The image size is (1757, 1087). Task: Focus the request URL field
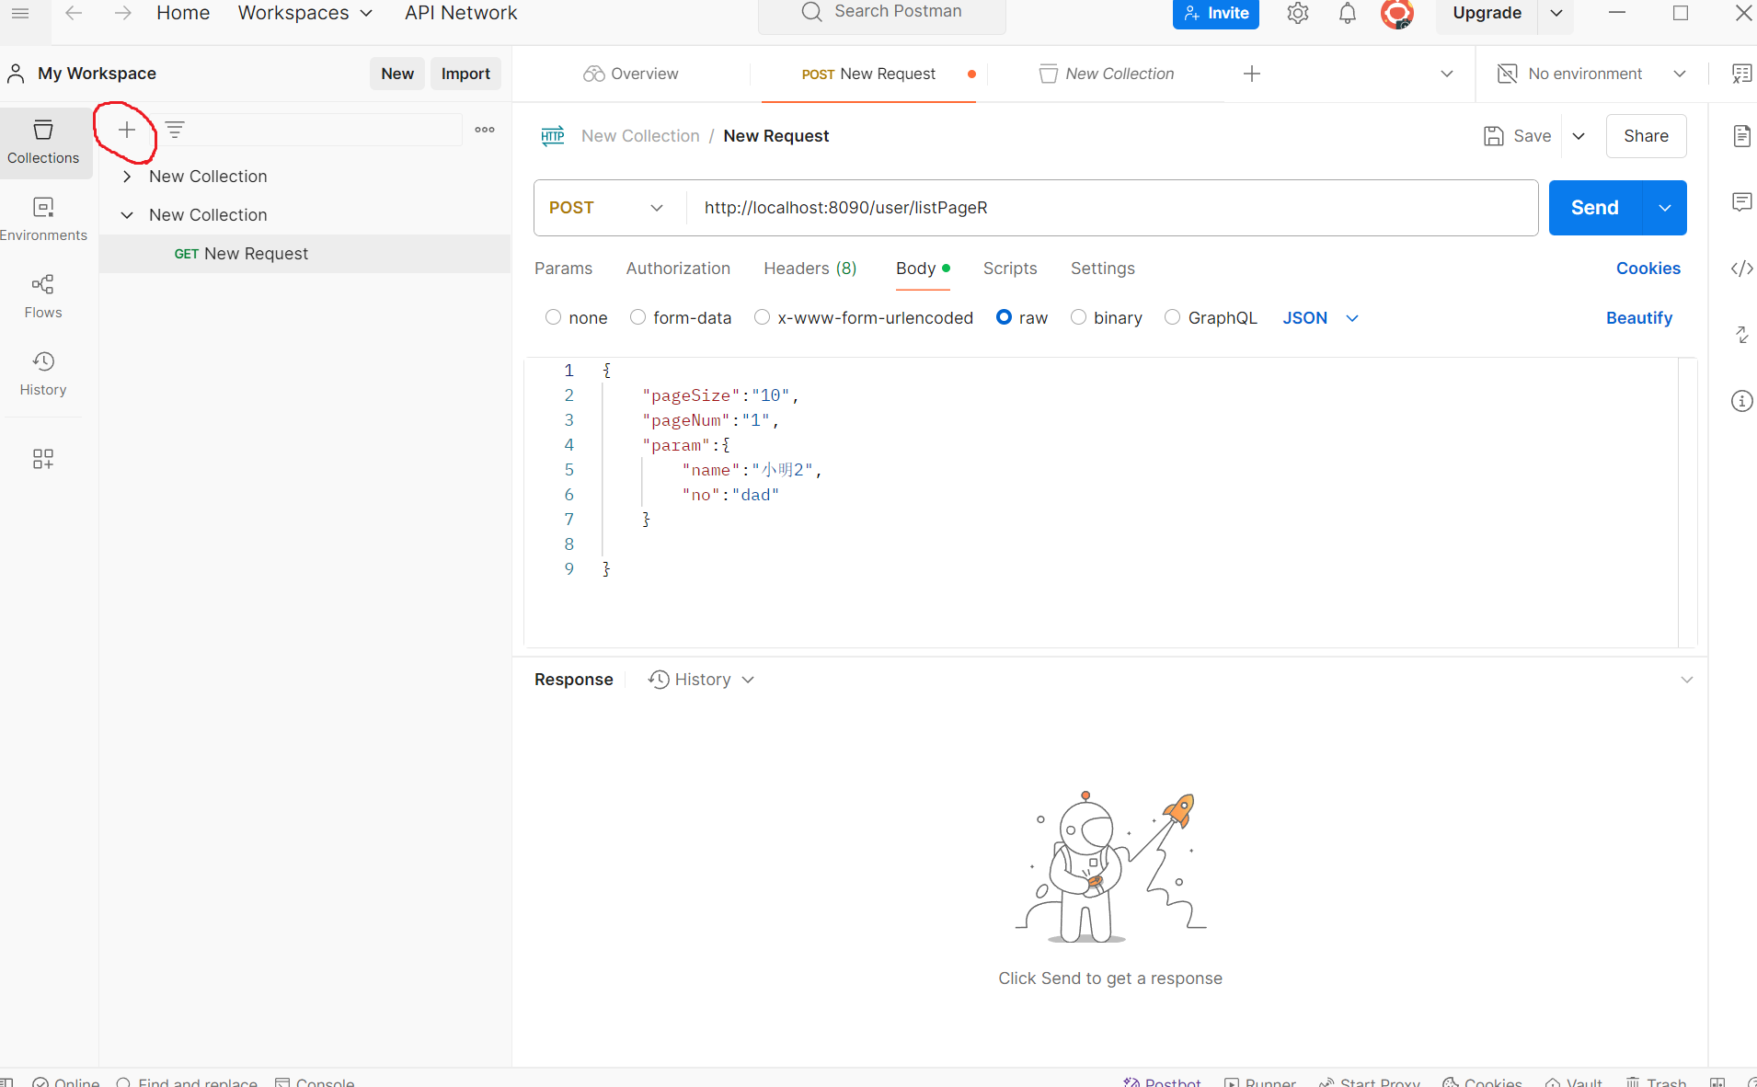(x=1112, y=208)
